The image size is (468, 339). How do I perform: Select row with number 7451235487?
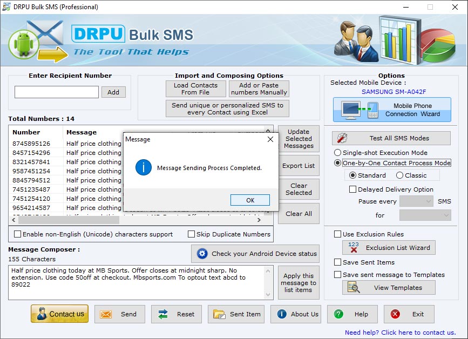pos(66,189)
